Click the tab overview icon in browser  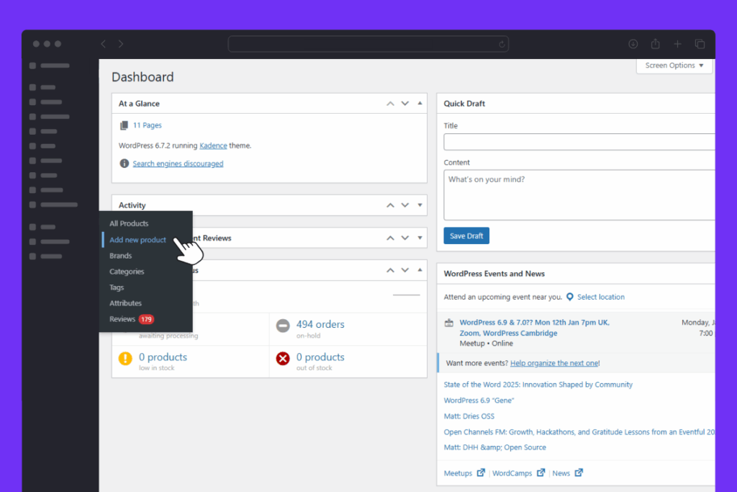tap(700, 44)
